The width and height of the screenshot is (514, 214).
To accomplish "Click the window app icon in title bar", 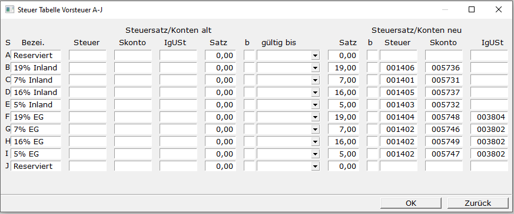I will tap(10, 9).
